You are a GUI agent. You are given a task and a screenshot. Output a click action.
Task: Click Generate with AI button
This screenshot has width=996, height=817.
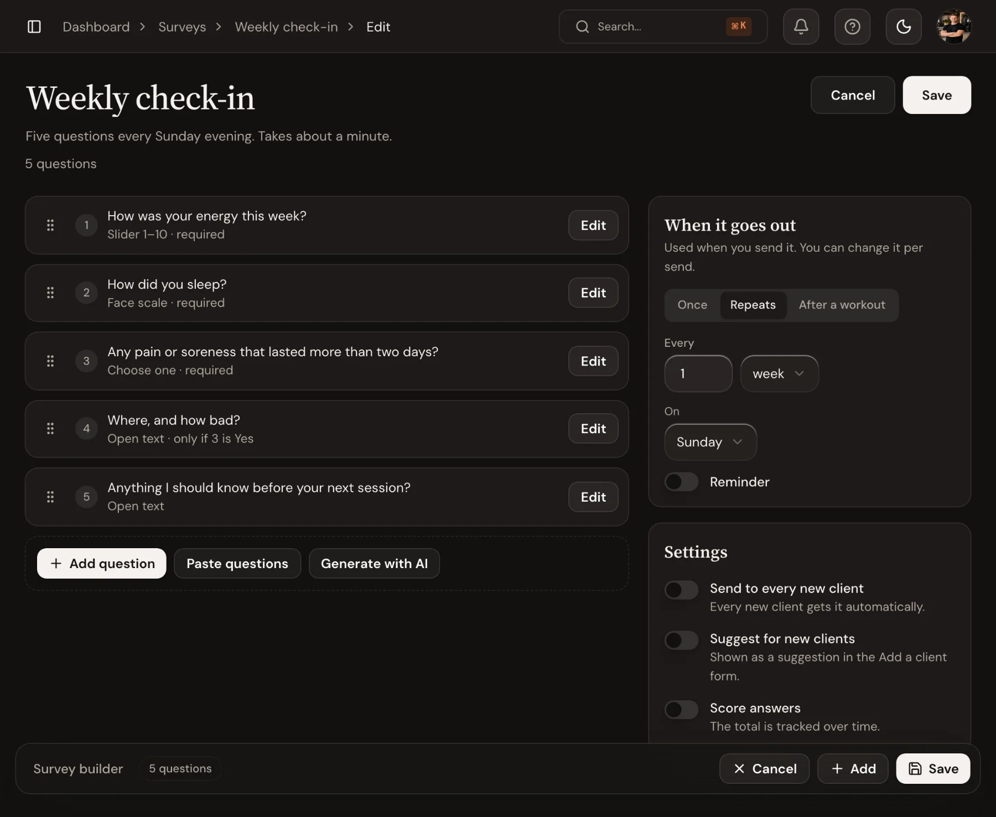tap(374, 564)
